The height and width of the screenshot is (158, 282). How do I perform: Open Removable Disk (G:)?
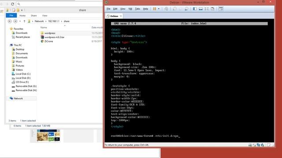(26, 86)
